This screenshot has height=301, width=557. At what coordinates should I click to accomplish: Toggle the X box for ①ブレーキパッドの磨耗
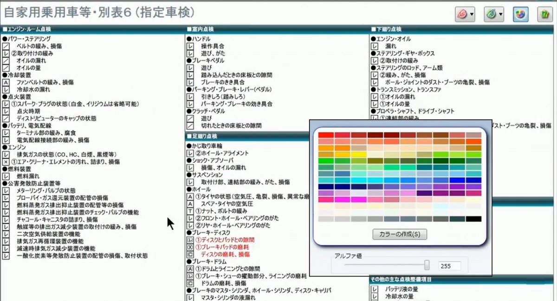190,247
